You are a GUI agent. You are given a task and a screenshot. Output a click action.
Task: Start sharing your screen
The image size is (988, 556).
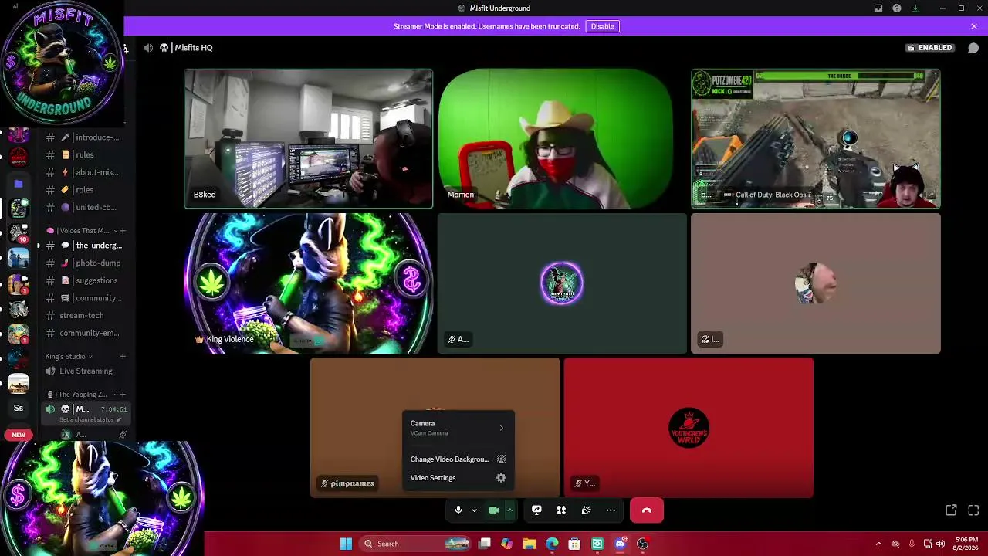point(536,510)
